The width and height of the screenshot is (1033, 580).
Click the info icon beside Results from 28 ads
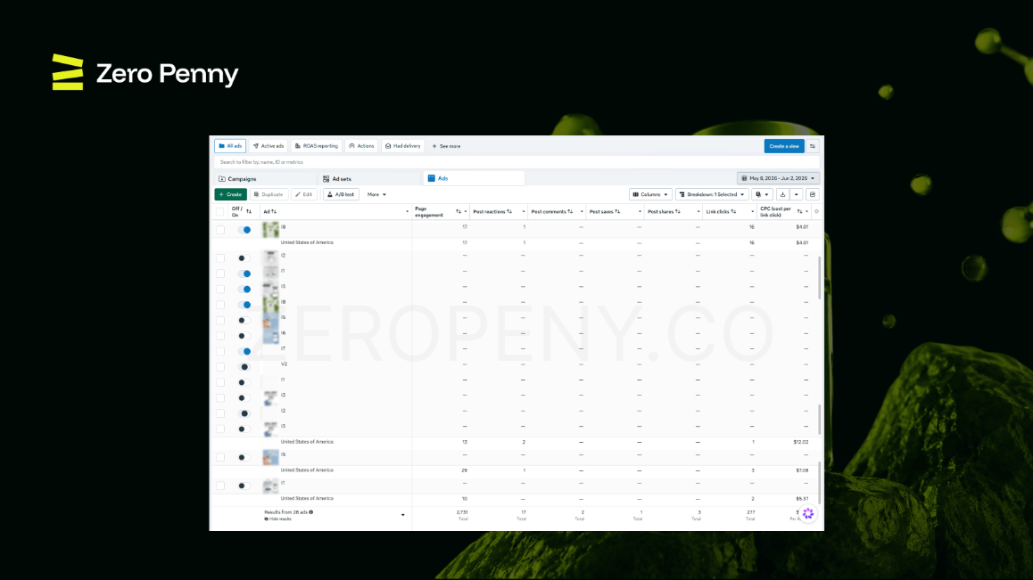tap(311, 511)
